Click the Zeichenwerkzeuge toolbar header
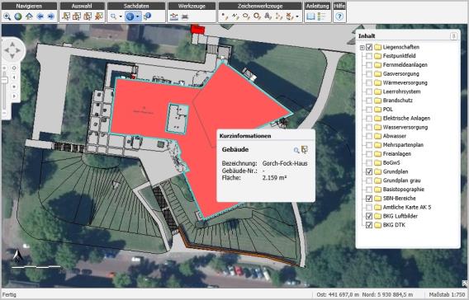The image size is (469, 300). [x=260, y=6]
